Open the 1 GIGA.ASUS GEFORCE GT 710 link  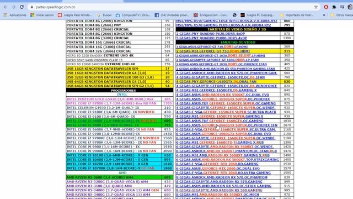(x=212, y=46)
